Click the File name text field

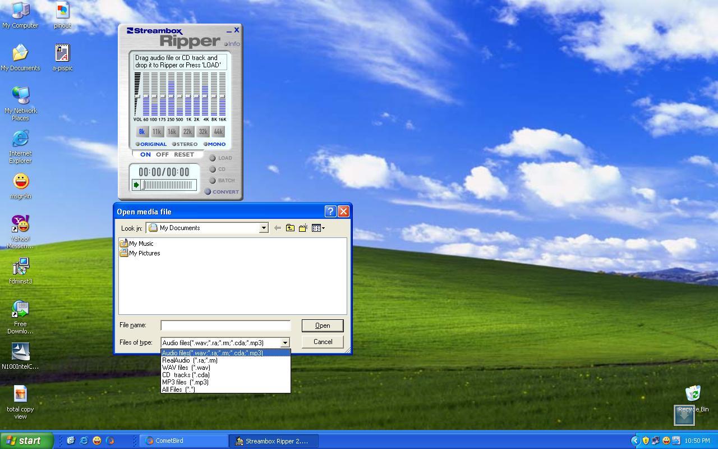click(225, 326)
